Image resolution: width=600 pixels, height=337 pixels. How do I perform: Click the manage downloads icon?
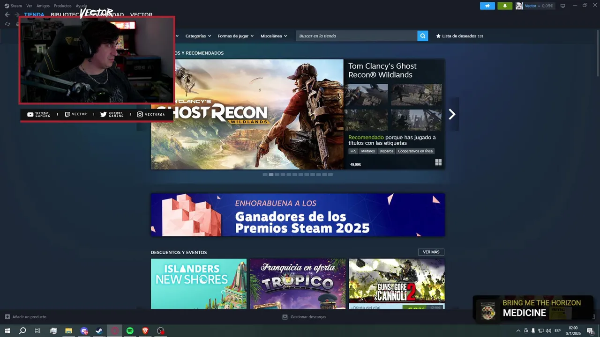tap(285, 317)
